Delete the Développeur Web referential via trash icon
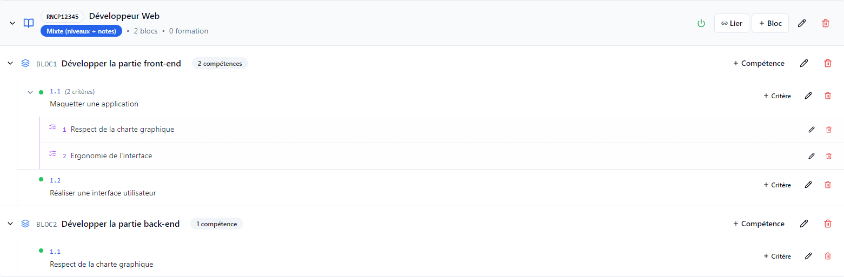 coord(826,23)
